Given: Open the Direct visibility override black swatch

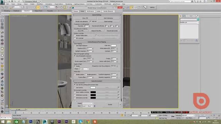Looking at the screenshot, I should (93, 92).
